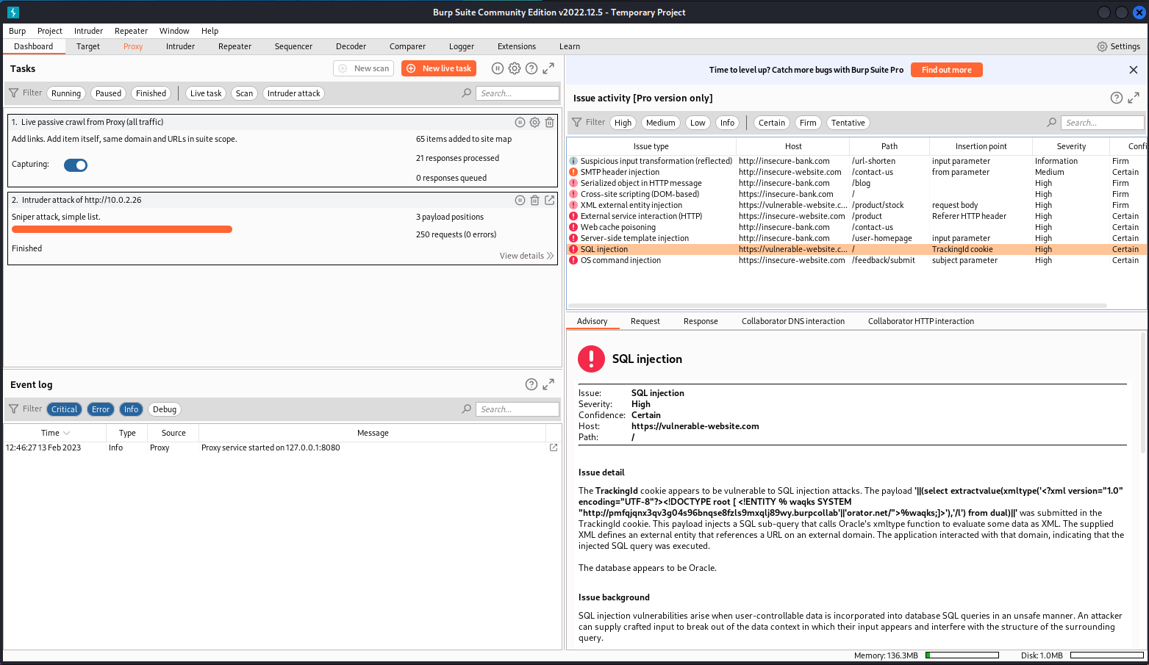The image size is (1149, 665).
Task: Click the Tasks search magnifier icon
Action: point(467,93)
